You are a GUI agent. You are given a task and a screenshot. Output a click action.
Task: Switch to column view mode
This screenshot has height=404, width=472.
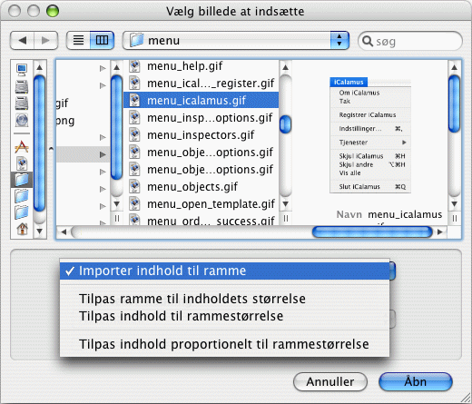[102, 40]
